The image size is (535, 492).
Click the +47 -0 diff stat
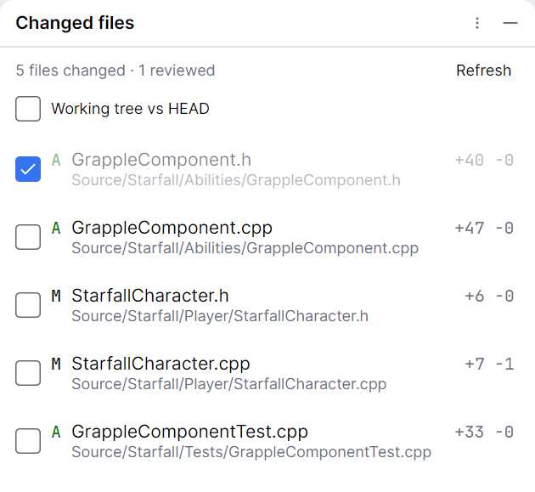(x=484, y=228)
